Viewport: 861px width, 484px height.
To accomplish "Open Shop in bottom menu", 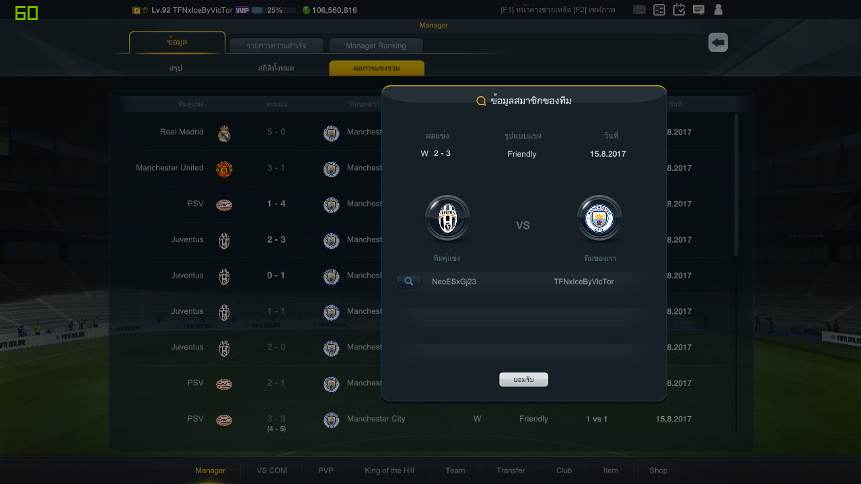I will 659,471.
